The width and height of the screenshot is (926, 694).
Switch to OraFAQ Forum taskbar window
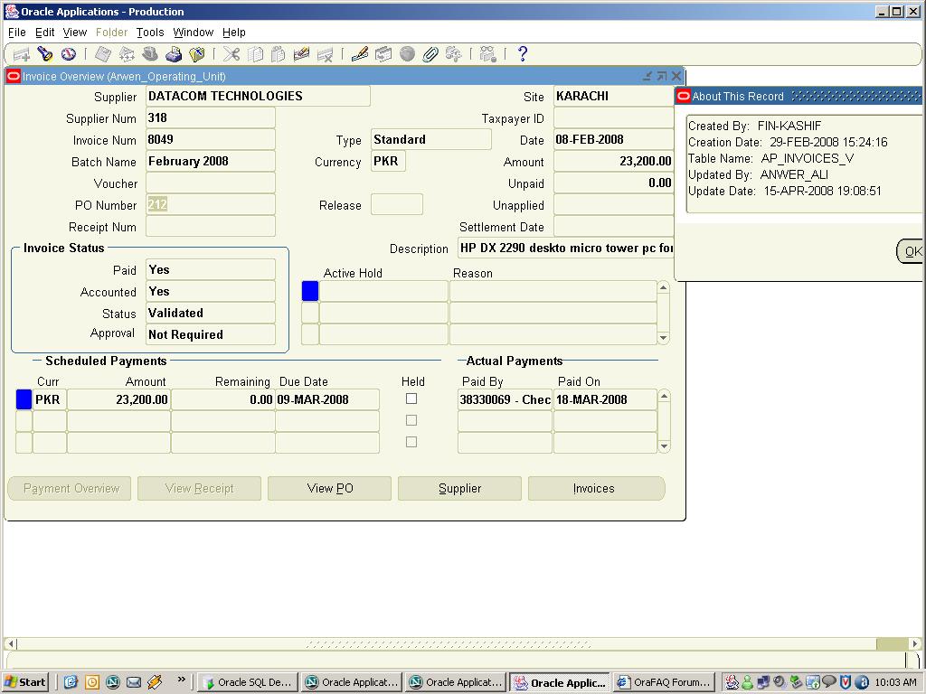665,682
